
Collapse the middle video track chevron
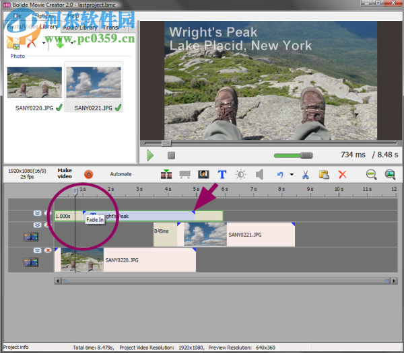point(37,225)
